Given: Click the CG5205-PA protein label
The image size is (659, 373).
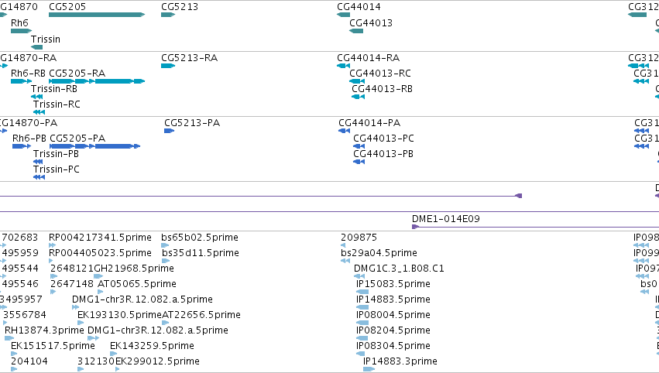Looking at the screenshot, I should coord(77,139).
